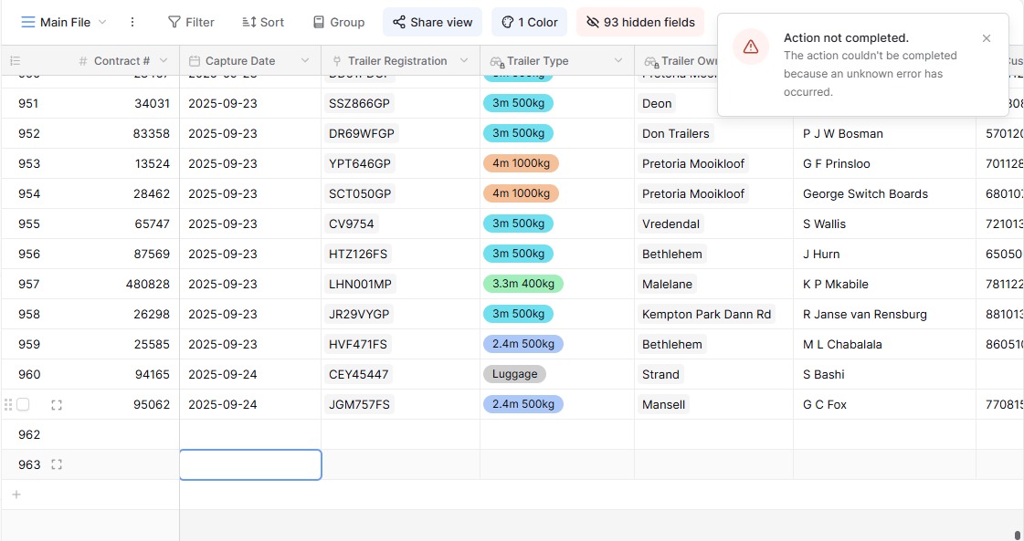The height and width of the screenshot is (541, 1024).
Task: Open the Filter menu
Action: [x=191, y=22]
